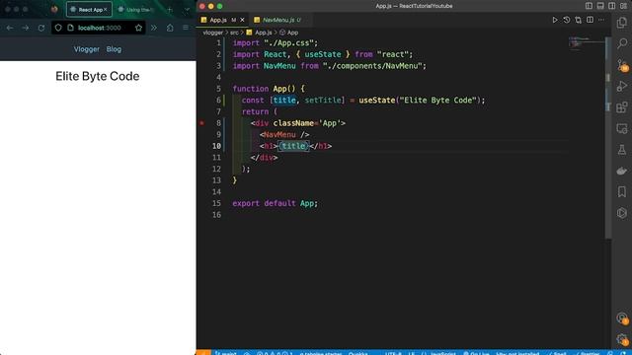Toggle the primary side bar layout
The height and width of the screenshot is (355, 632).
589,6
